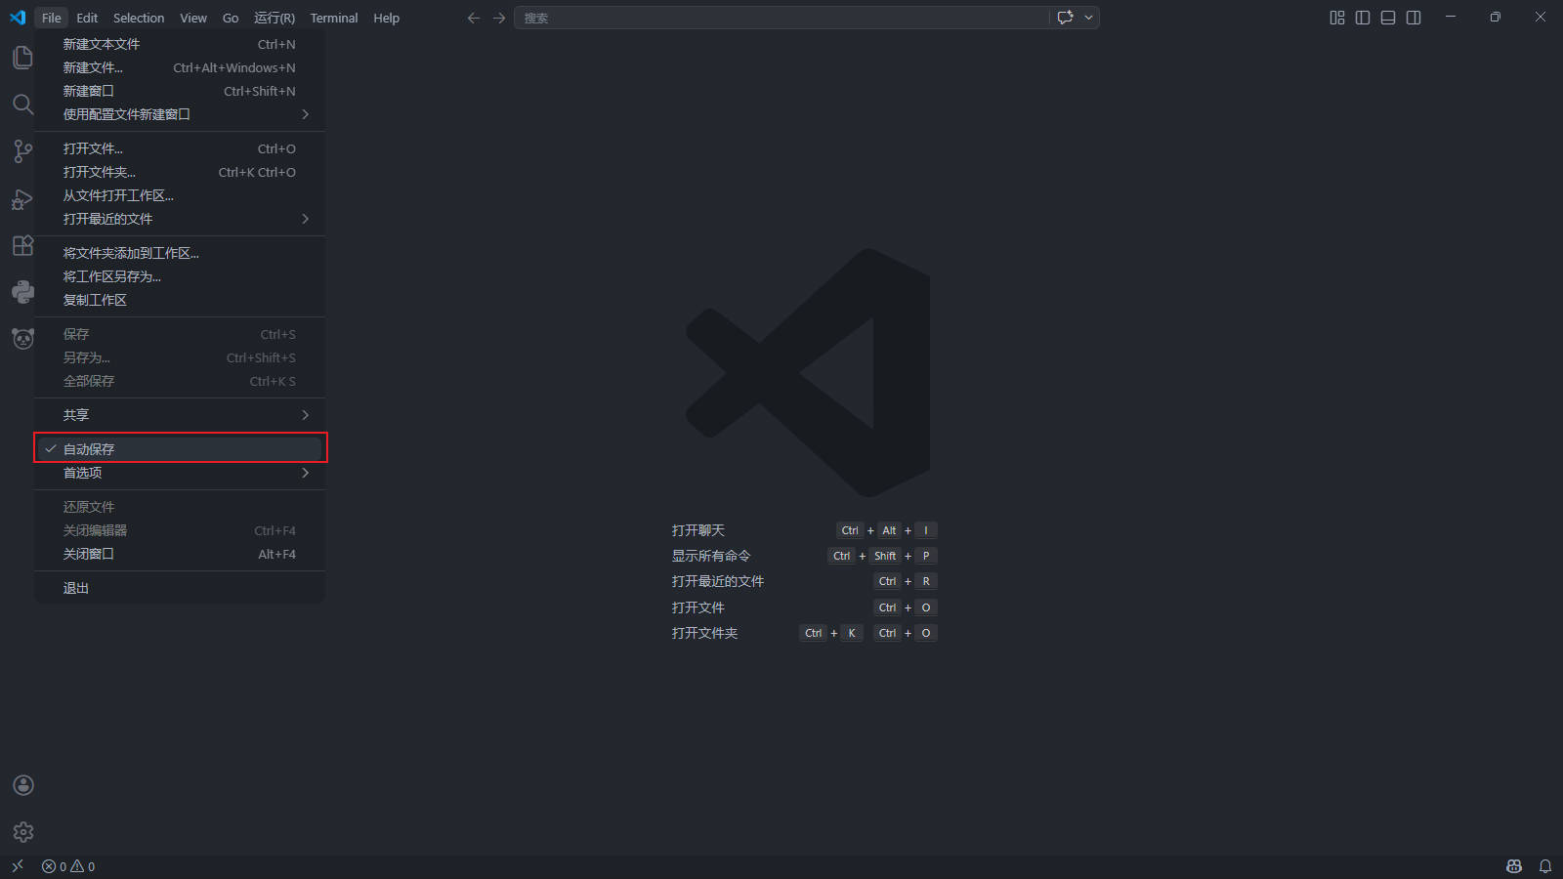Open the Search view in activity bar
Viewport: 1563px width, 879px height.
(22, 105)
